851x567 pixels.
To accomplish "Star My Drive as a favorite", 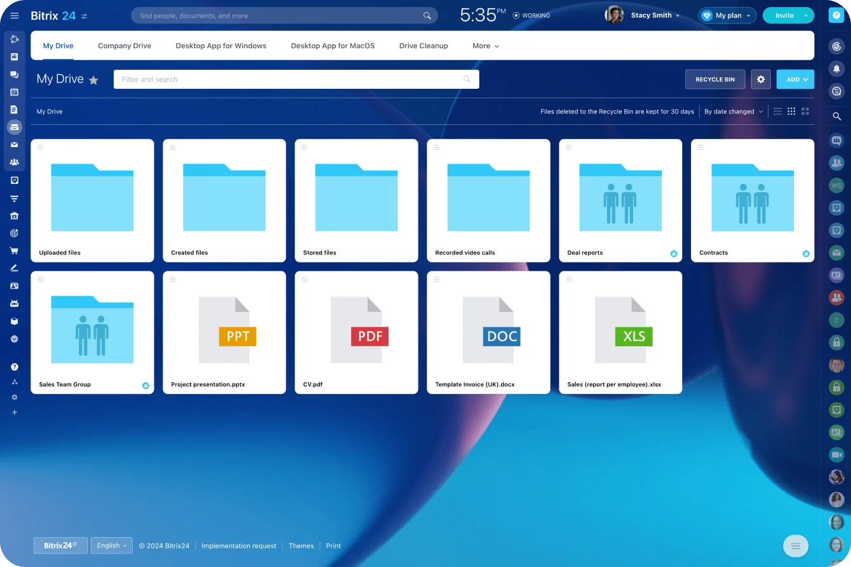I will pyautogui.click(x=93, y=80).
